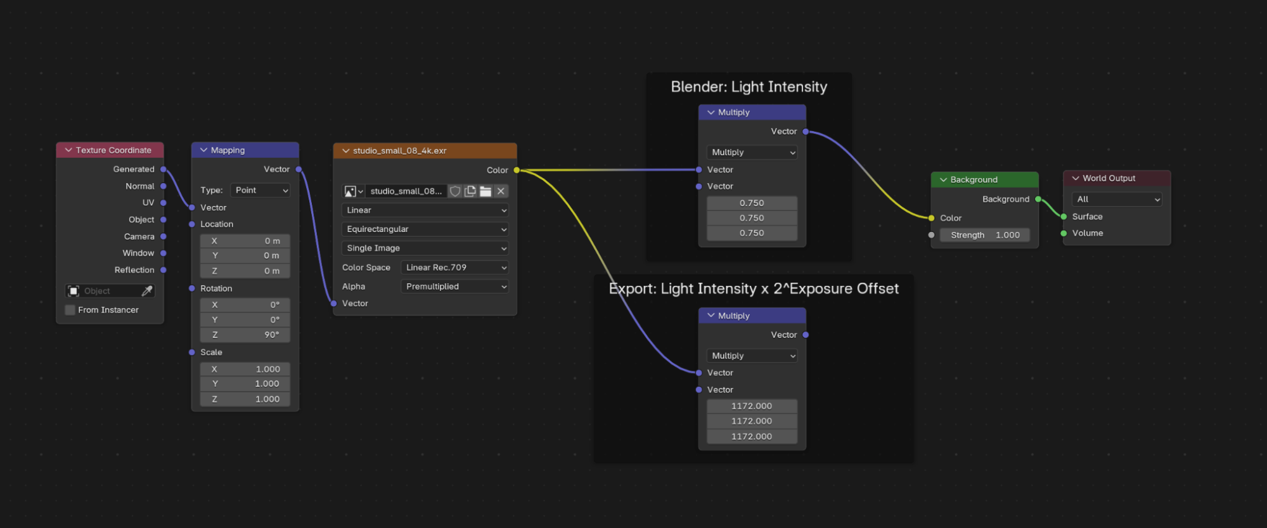1267x528 pixels.
Task: Click Vector input socket of image texture
Action: (x=333, y=304)
